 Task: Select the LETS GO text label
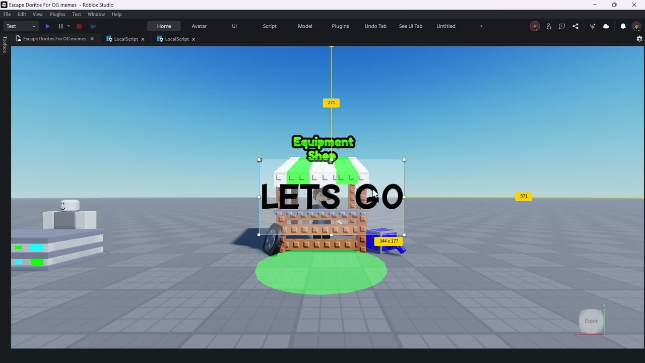[x=332, y=197]
